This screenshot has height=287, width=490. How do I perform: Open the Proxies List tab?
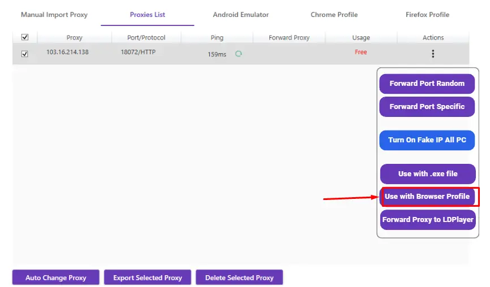tap(148, 15)
